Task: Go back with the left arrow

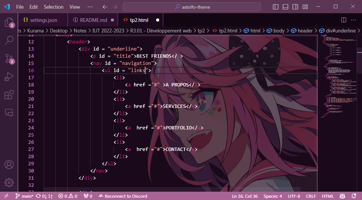Action: click(x=105, y=7)
